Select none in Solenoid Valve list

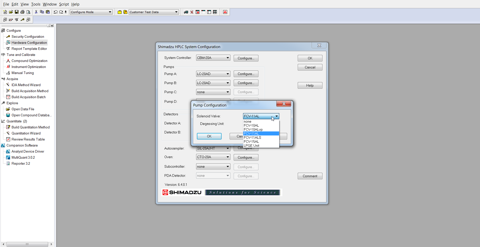click(x=261, y=121)
